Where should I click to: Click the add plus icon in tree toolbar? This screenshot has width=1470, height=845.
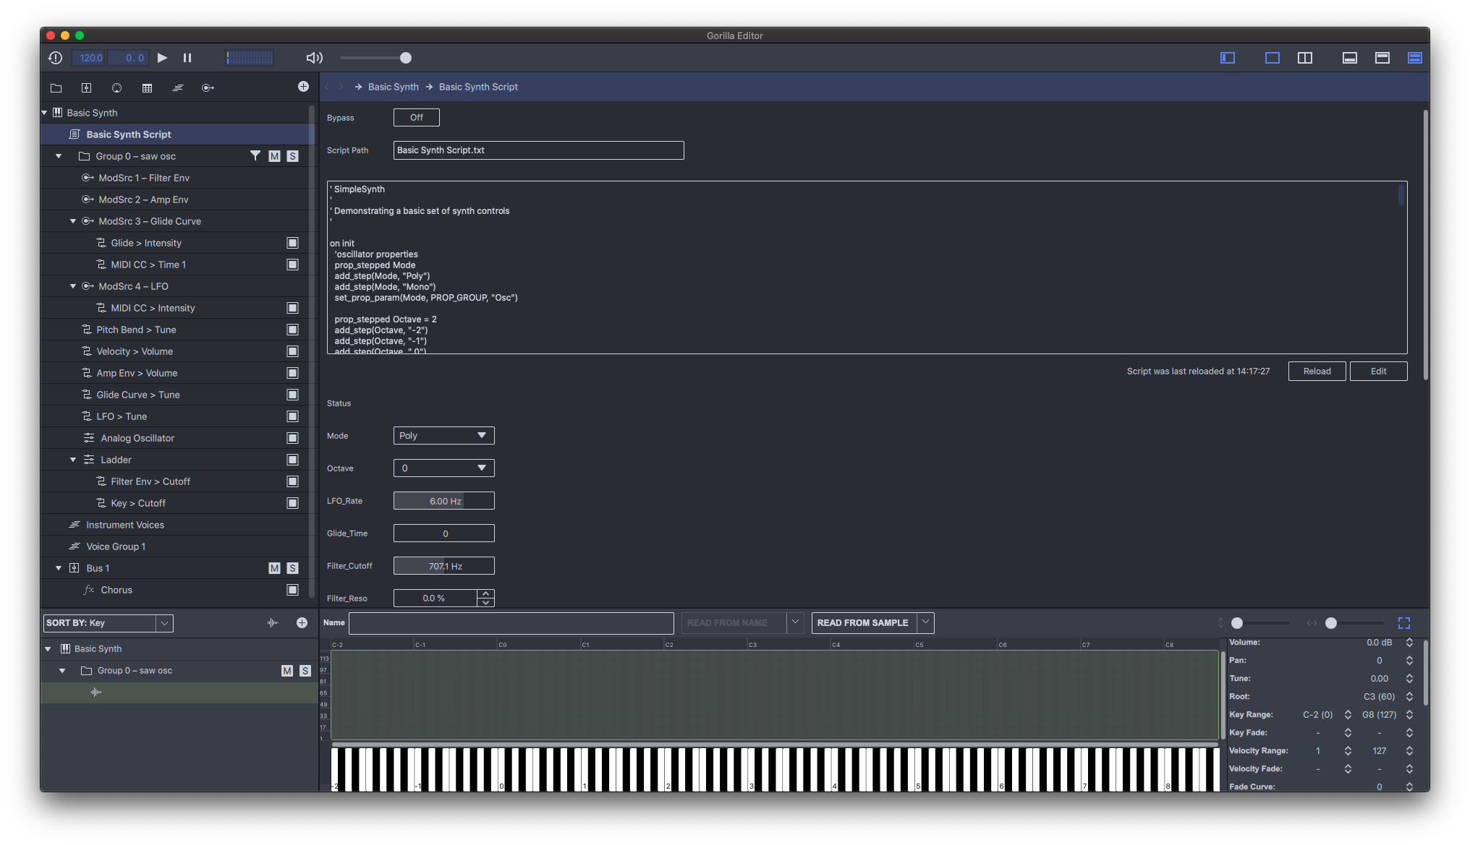(303, 87)
